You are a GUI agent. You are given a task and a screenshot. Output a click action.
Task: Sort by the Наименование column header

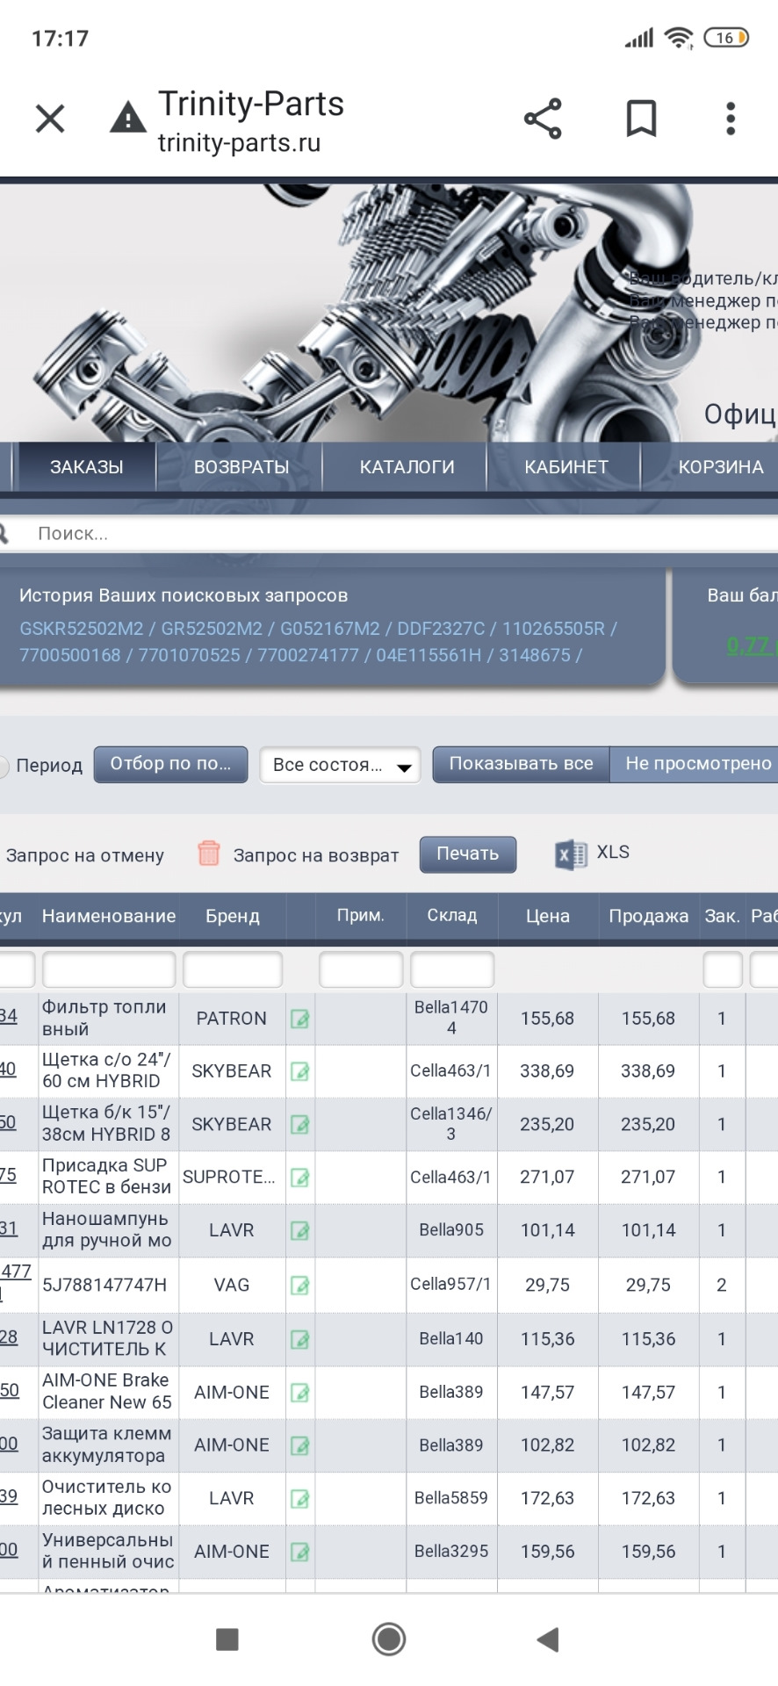click(x=109, y=916)
